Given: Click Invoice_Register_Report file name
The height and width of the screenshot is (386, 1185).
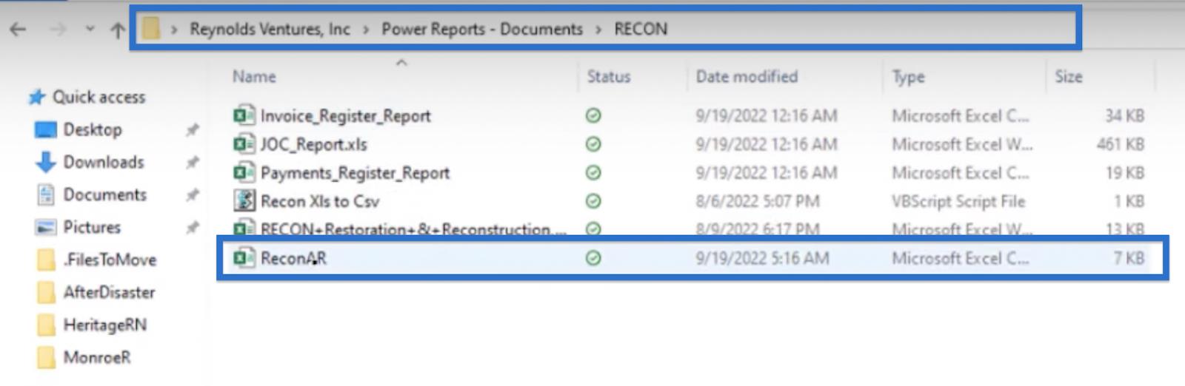Looking at the screenshot, I should coord(345,116).
